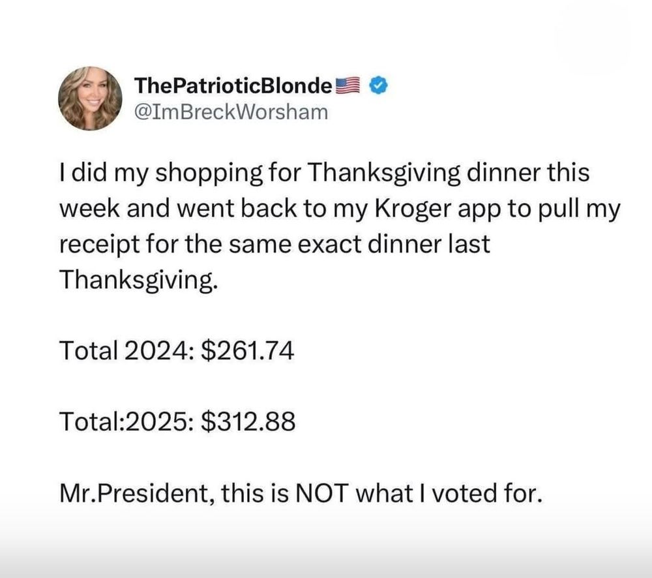The height and width of the screenshot is (578, 652).
Task: Open the ThePatrioticBlonde display name link
Action: (233, 85)
